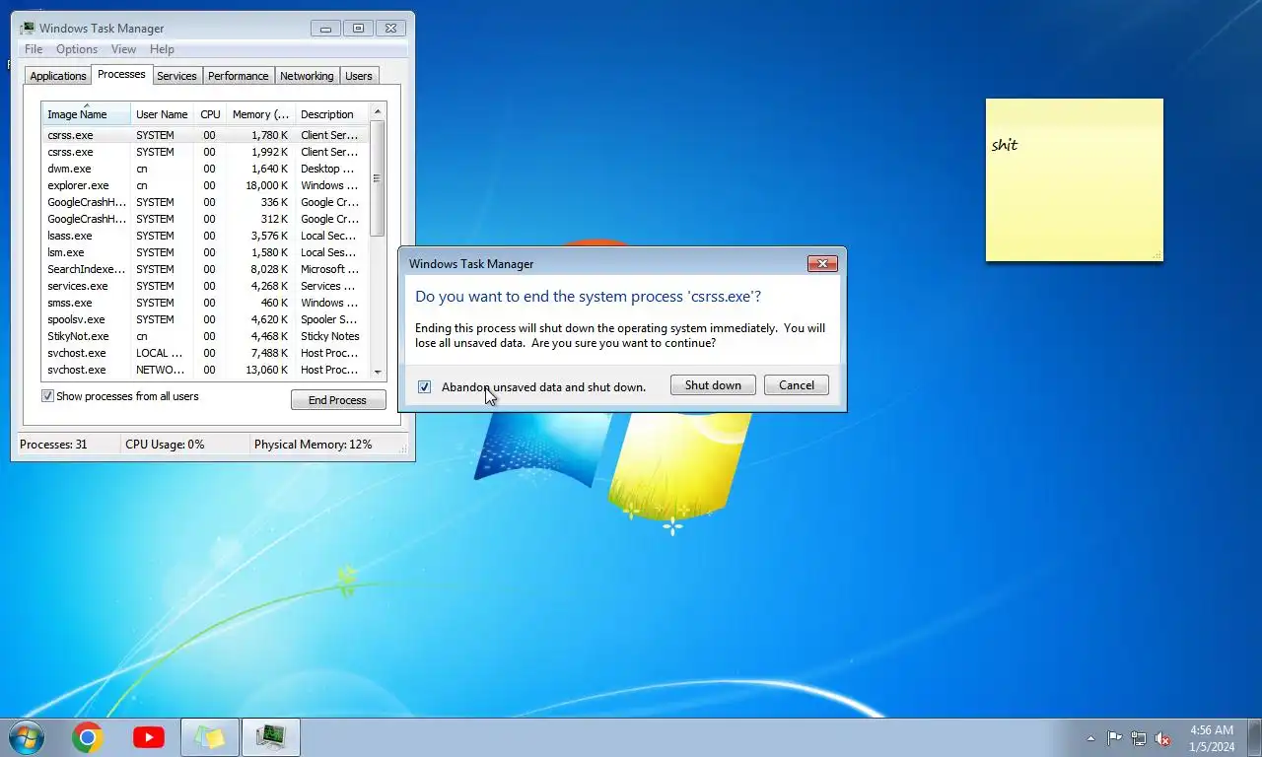Select the Processes tab
The width and height of the screenshot is (1262, 757).
pos(121,74)
